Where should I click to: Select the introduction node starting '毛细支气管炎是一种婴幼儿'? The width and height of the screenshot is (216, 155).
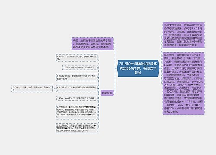pos(184,35)
